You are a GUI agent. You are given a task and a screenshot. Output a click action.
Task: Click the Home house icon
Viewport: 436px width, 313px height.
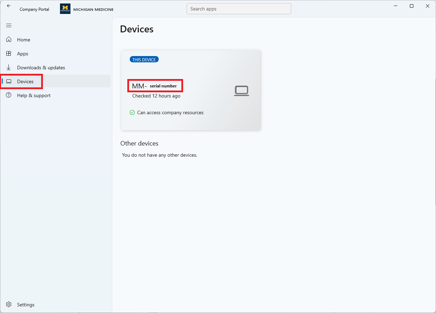pos(9,40)
